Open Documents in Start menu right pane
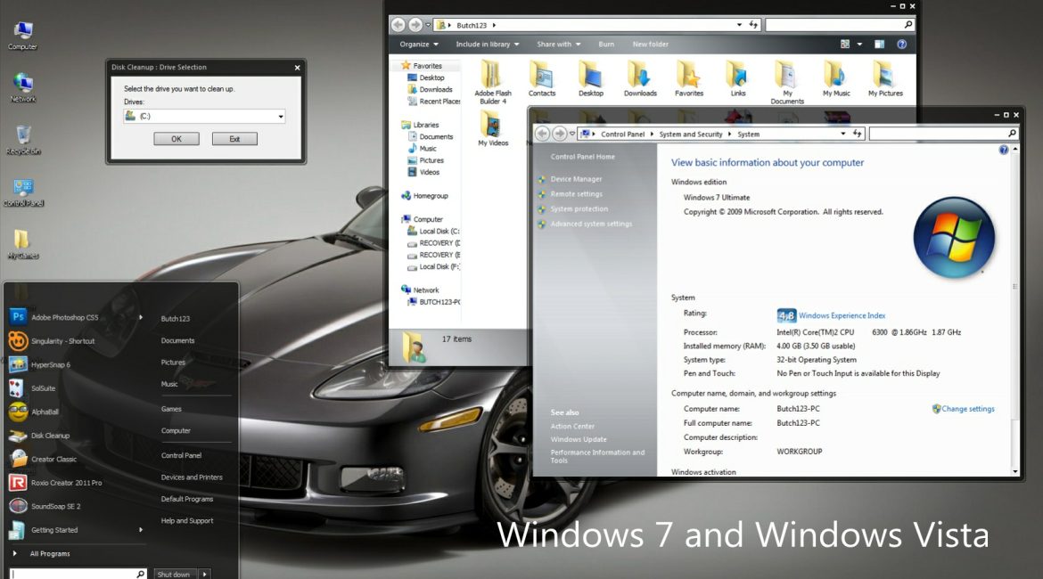Viewport: 1043px width, 579px height. coord(177,340)
